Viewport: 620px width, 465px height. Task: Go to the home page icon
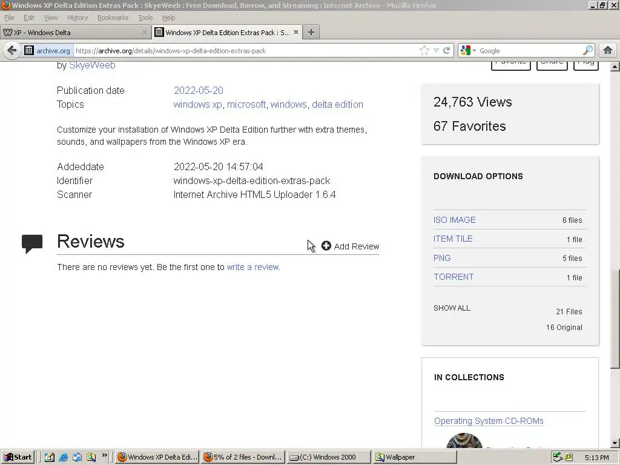click(608, 51)
